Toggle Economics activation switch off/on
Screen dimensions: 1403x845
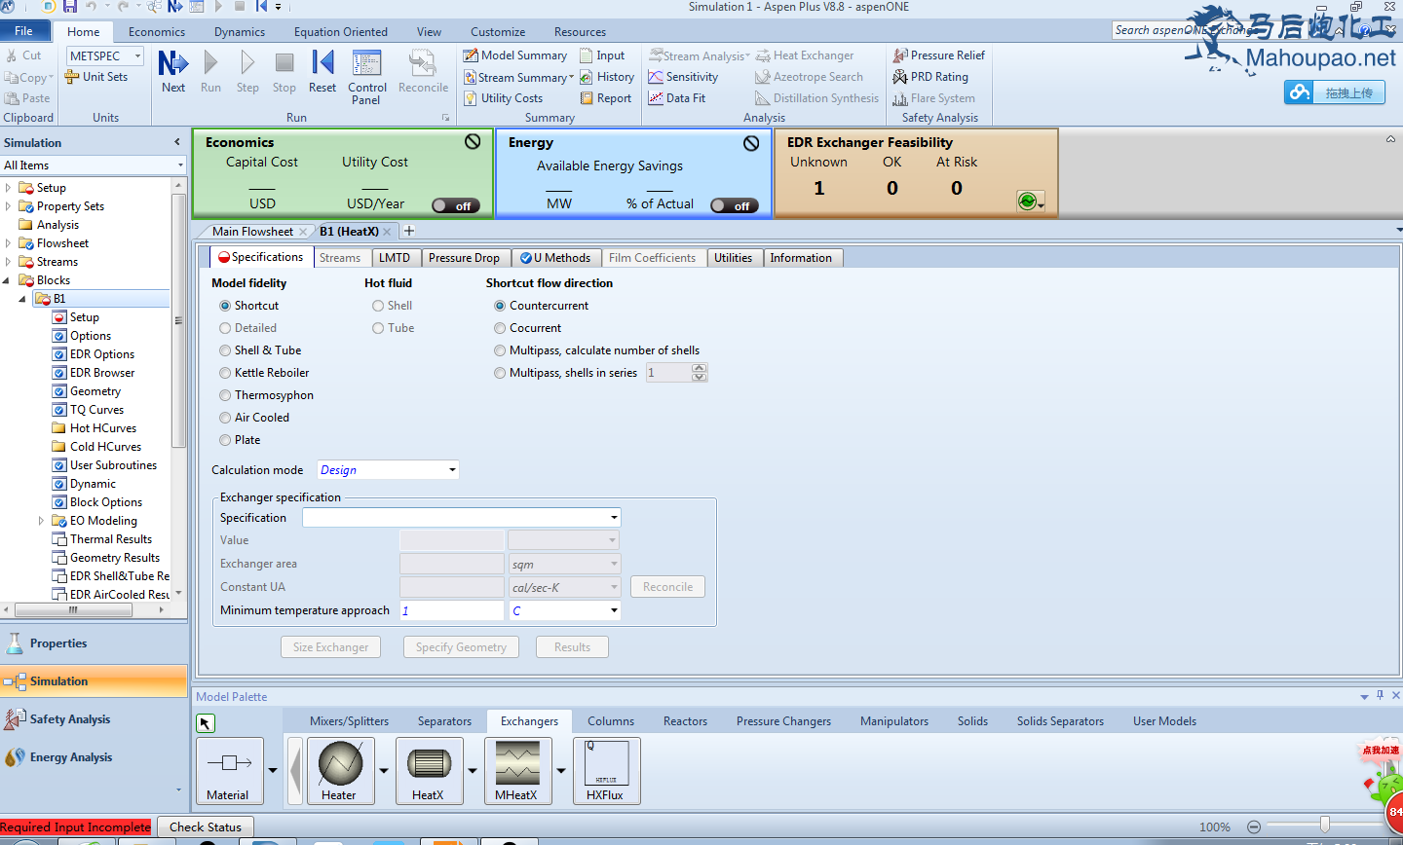pos(456,205)
